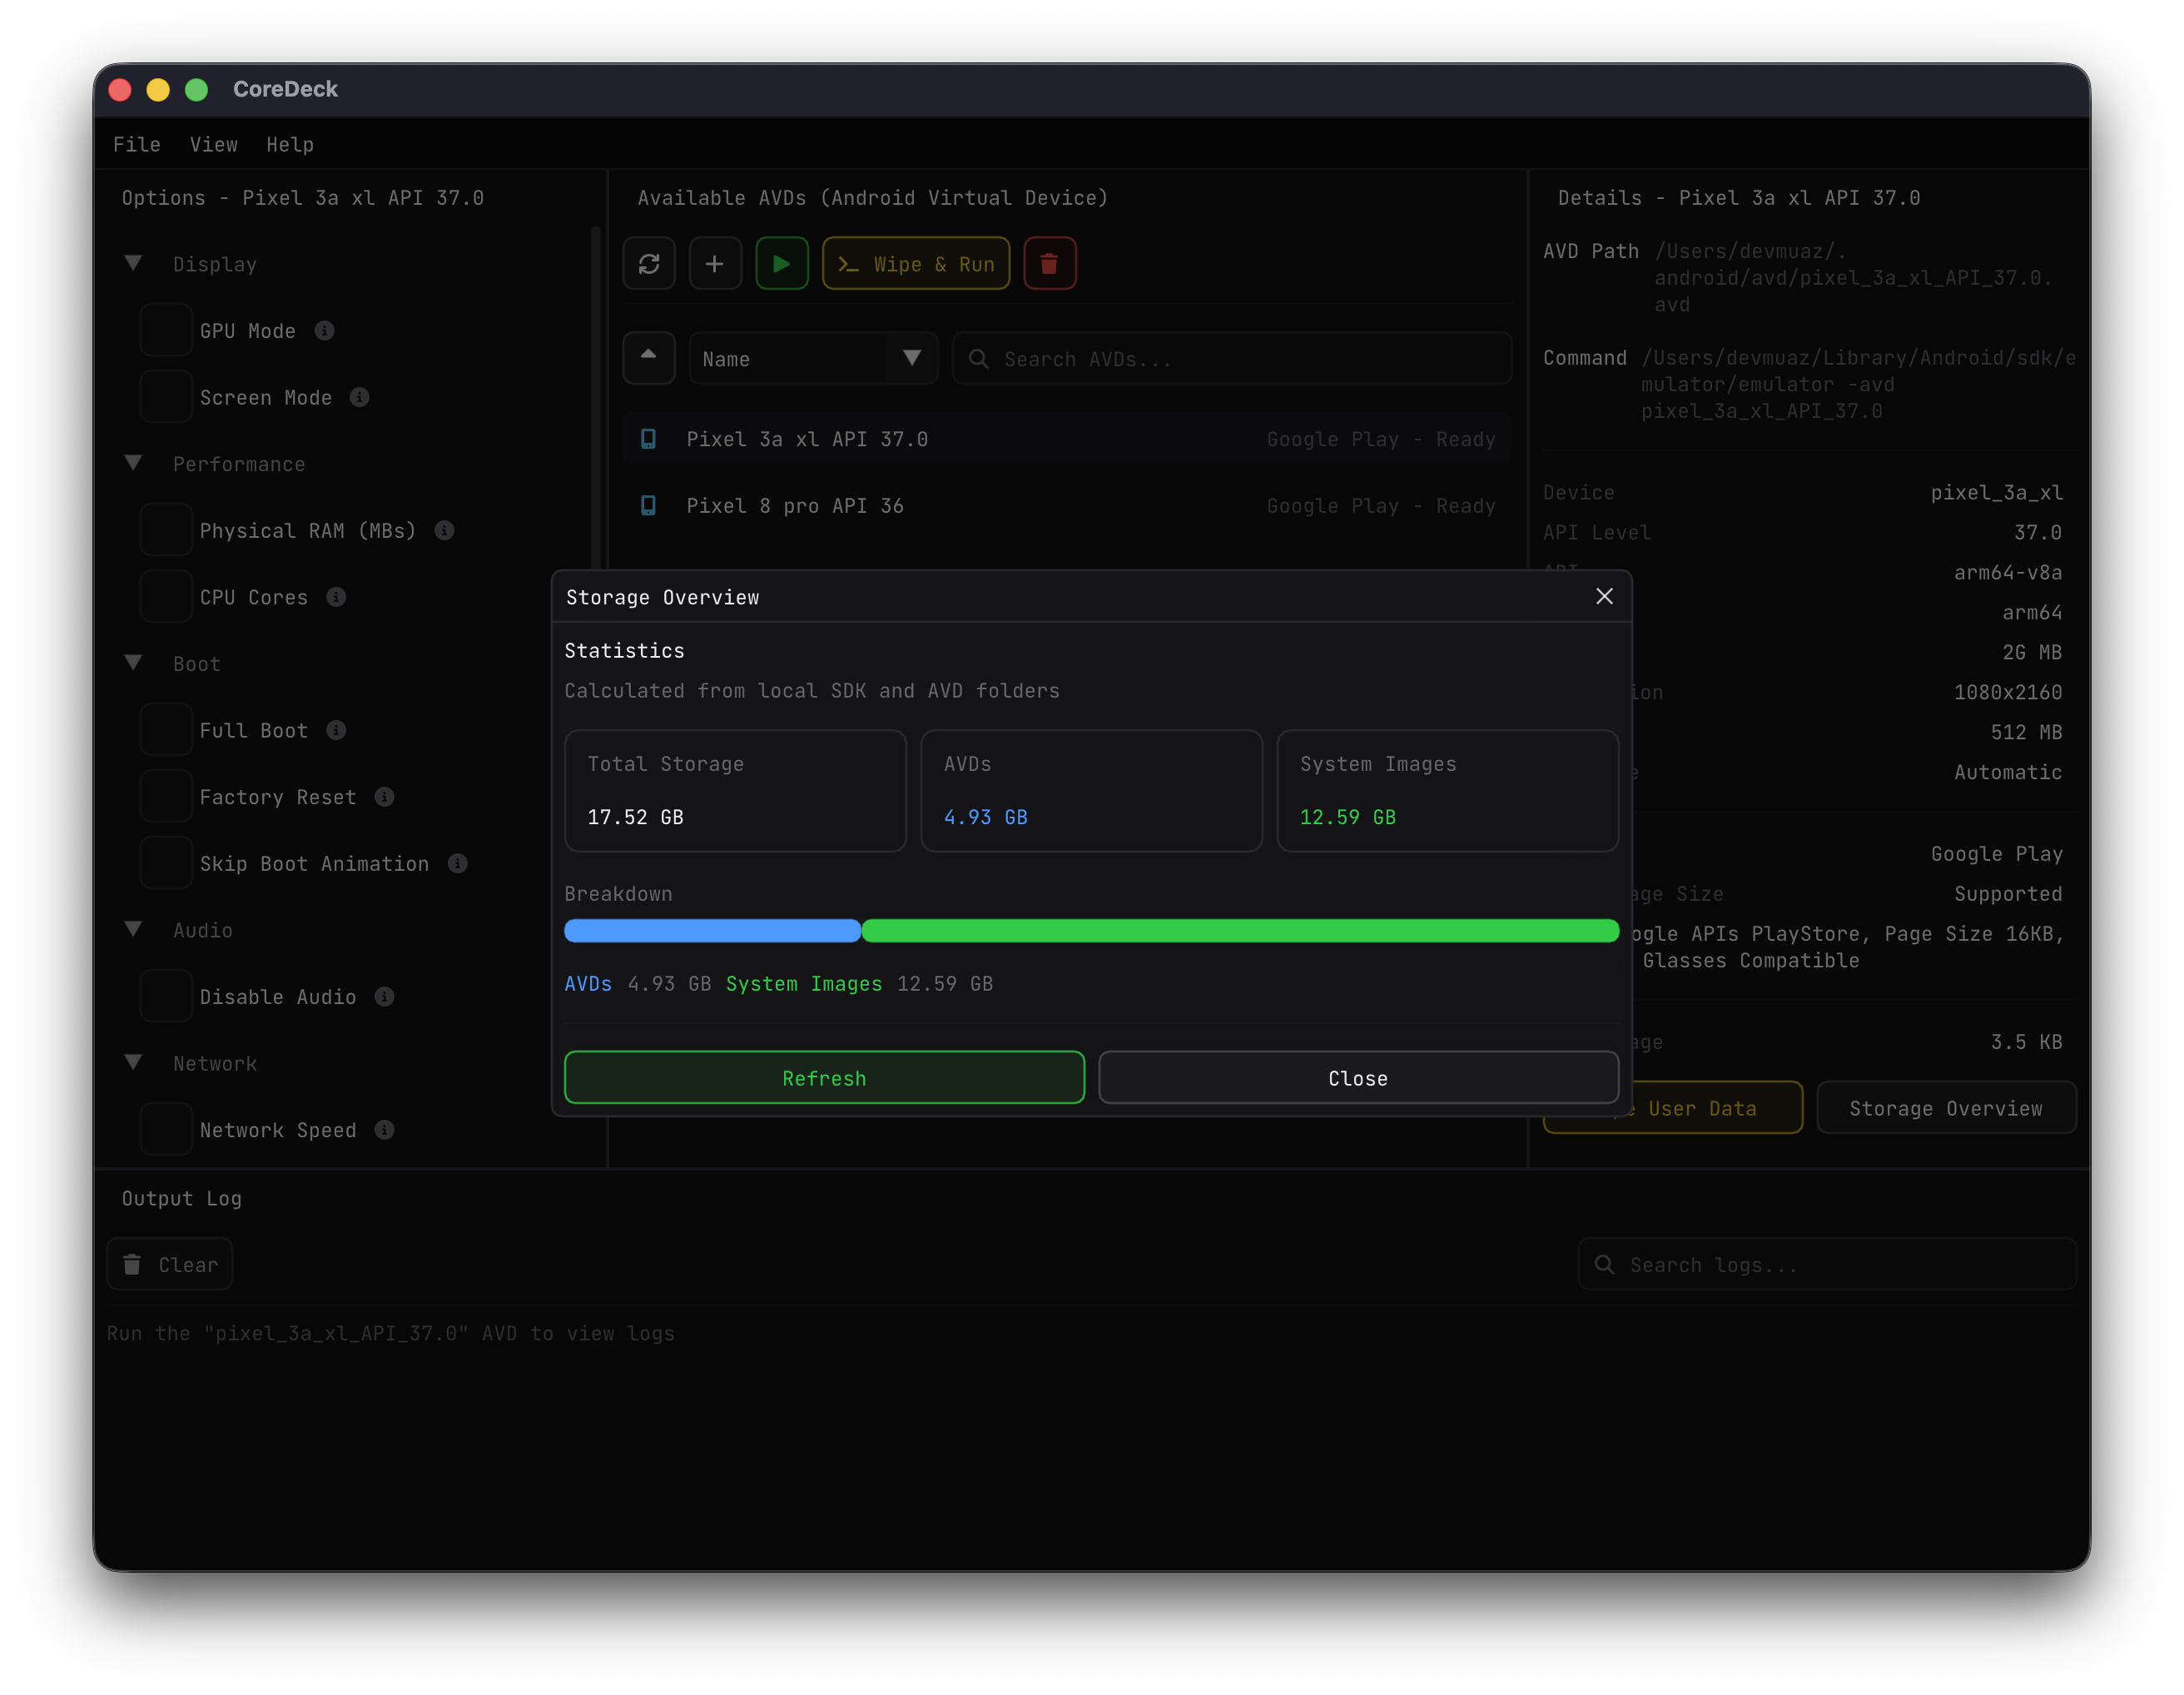Open the View menu
Screen dimensions: 2184x1695
214,145
